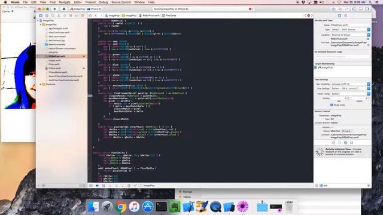Open the Test navigator icon

[x=65, y=16]
